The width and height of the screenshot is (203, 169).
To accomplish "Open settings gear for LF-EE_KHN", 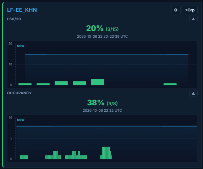I will point(176,10).
